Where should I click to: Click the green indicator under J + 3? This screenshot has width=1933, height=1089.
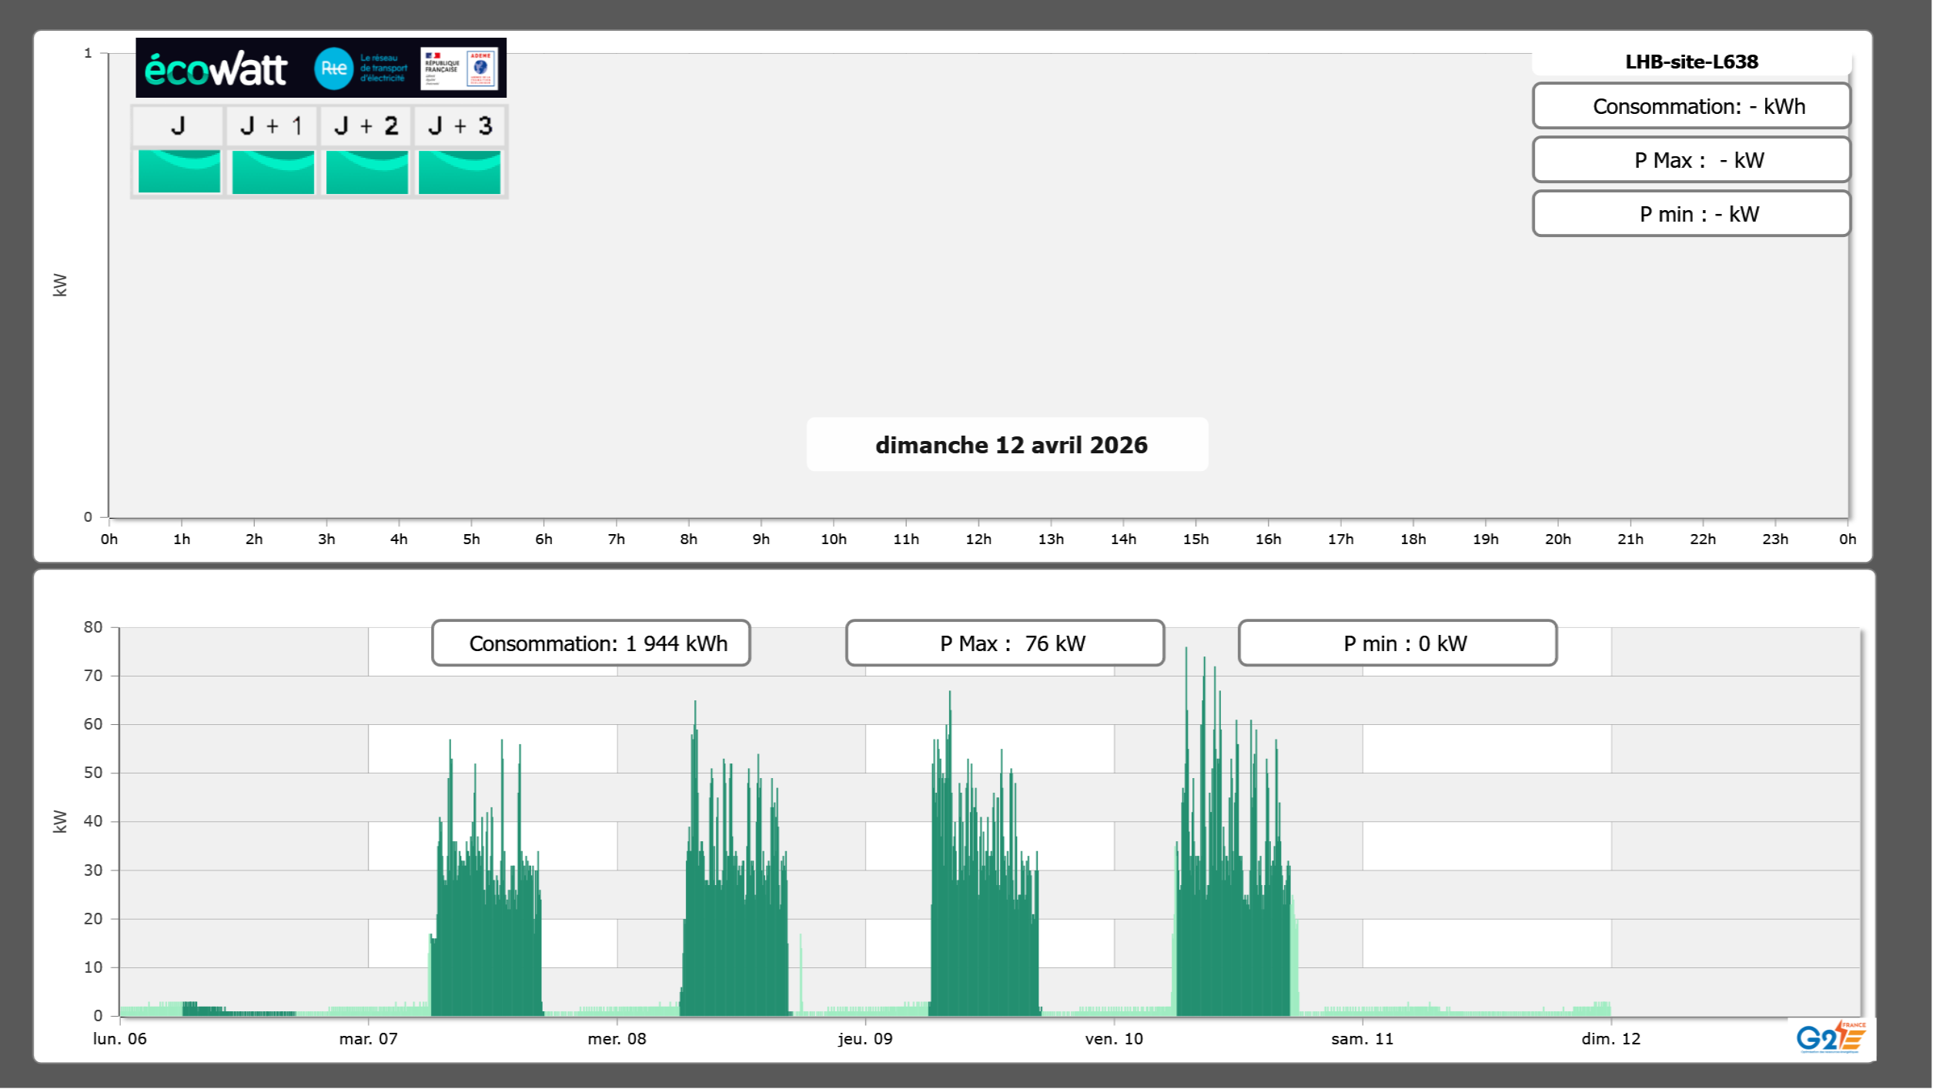460,172
